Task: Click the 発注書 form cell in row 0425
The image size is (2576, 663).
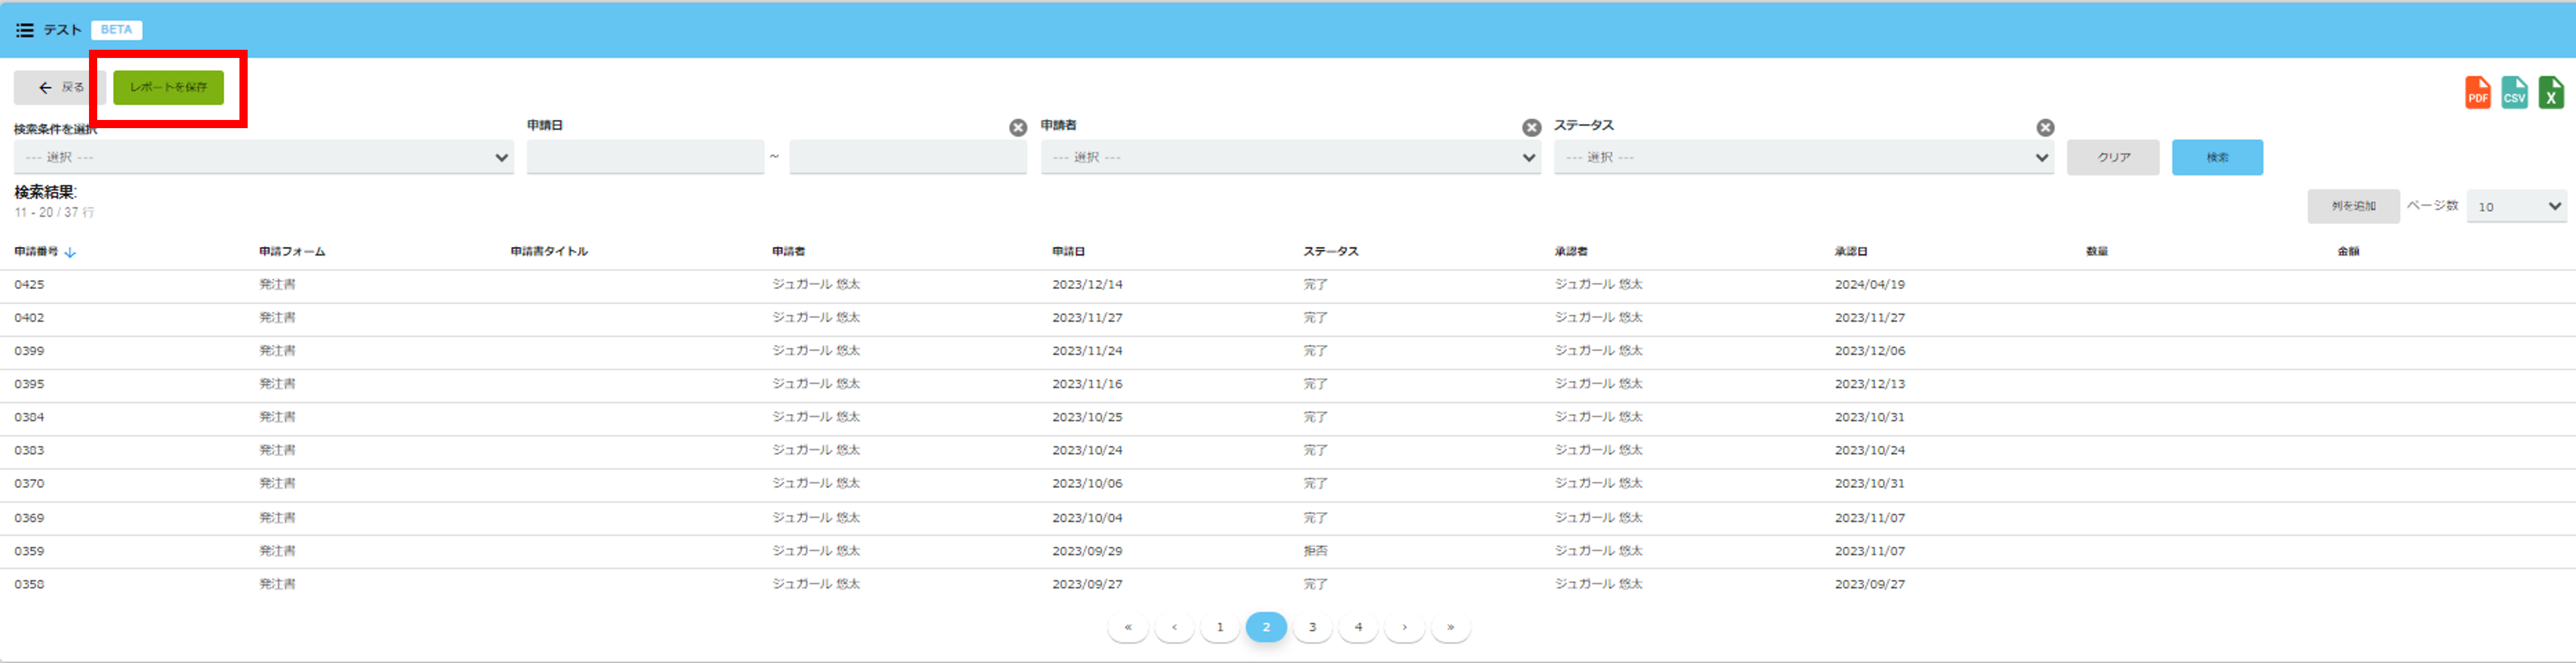Action: 277,285
